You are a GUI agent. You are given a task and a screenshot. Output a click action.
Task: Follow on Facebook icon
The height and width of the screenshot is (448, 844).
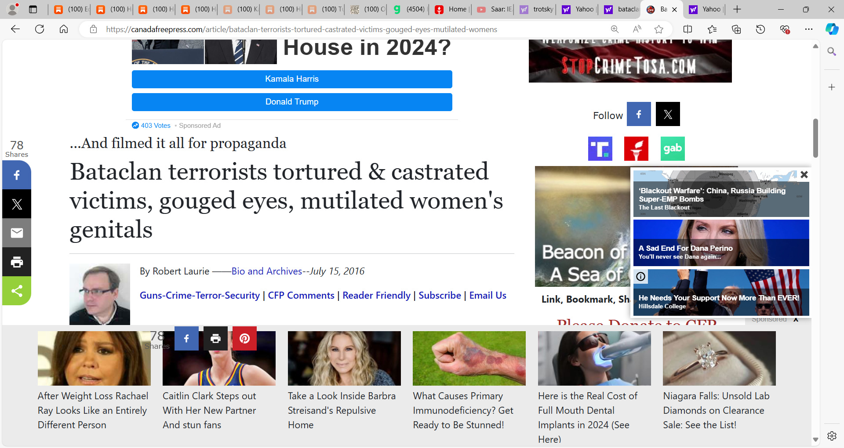tap(639, 114)
